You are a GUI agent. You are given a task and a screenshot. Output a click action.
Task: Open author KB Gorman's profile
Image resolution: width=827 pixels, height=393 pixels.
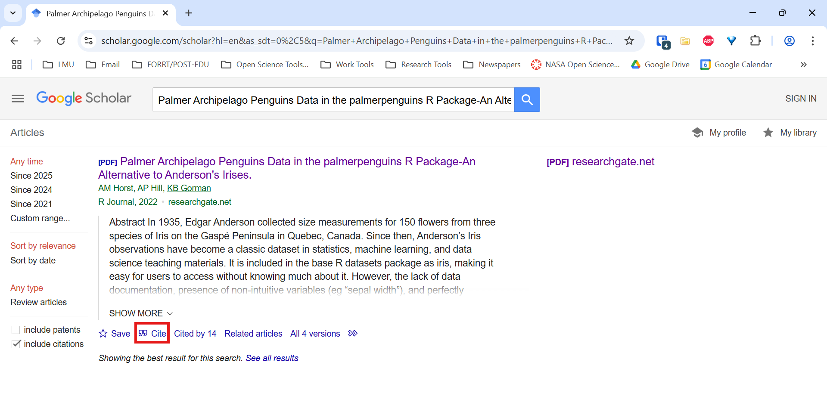coord(189,188)
